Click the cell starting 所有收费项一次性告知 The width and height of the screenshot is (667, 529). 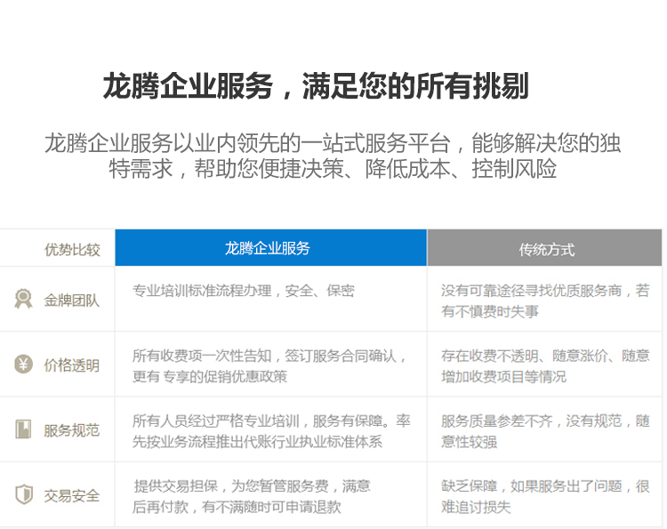tap(270, 365)
